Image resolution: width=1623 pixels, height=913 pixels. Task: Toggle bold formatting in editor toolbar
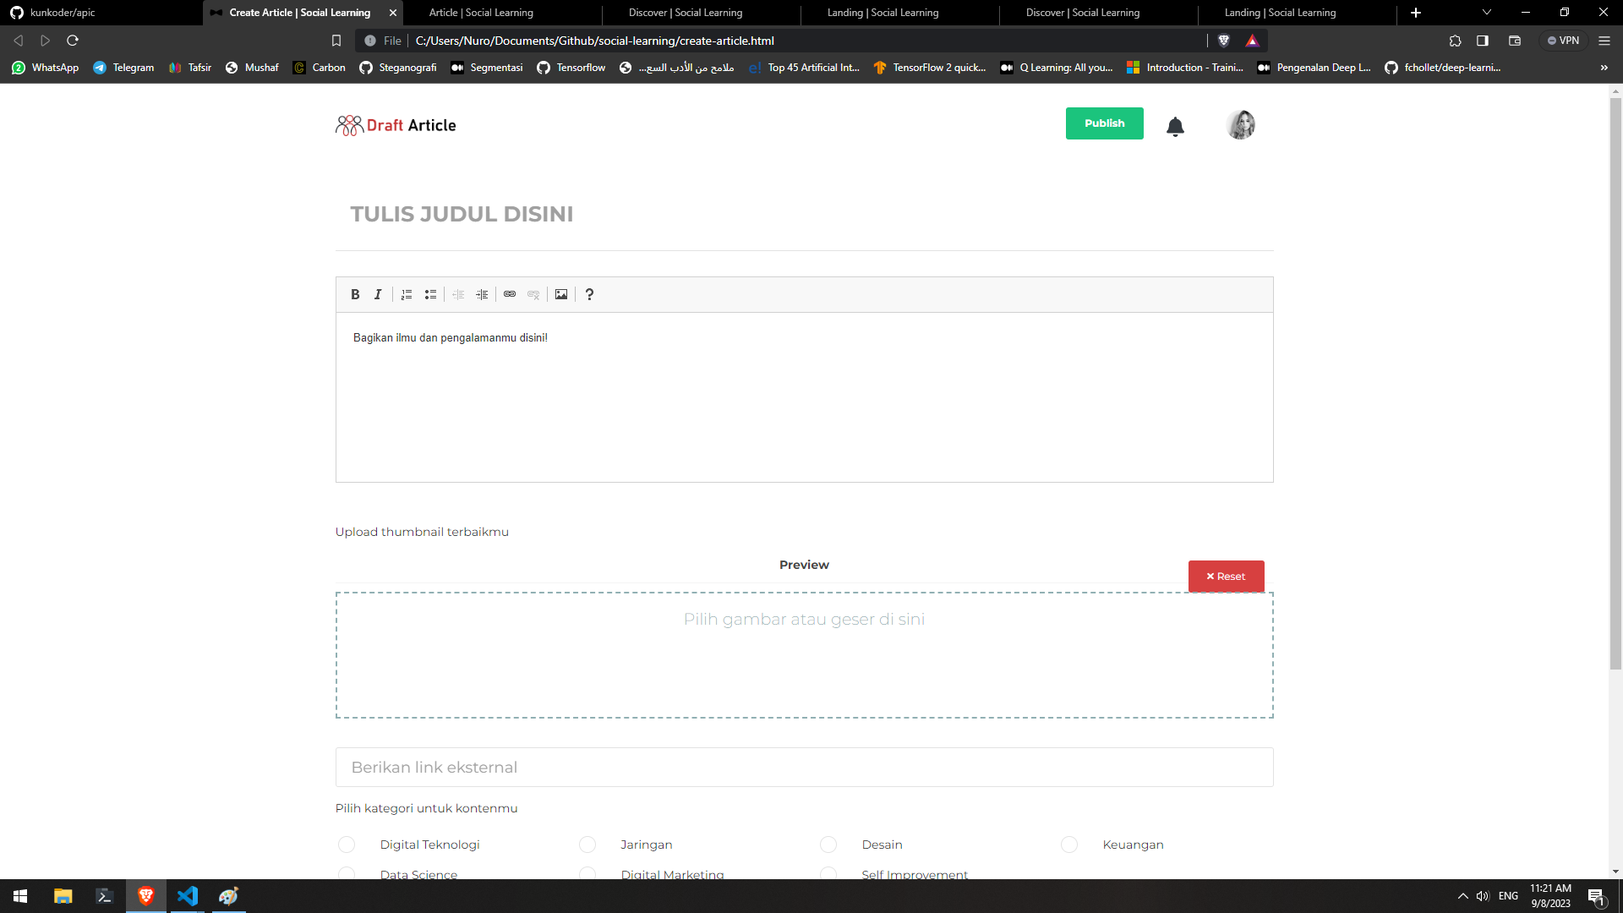(355, 294)
